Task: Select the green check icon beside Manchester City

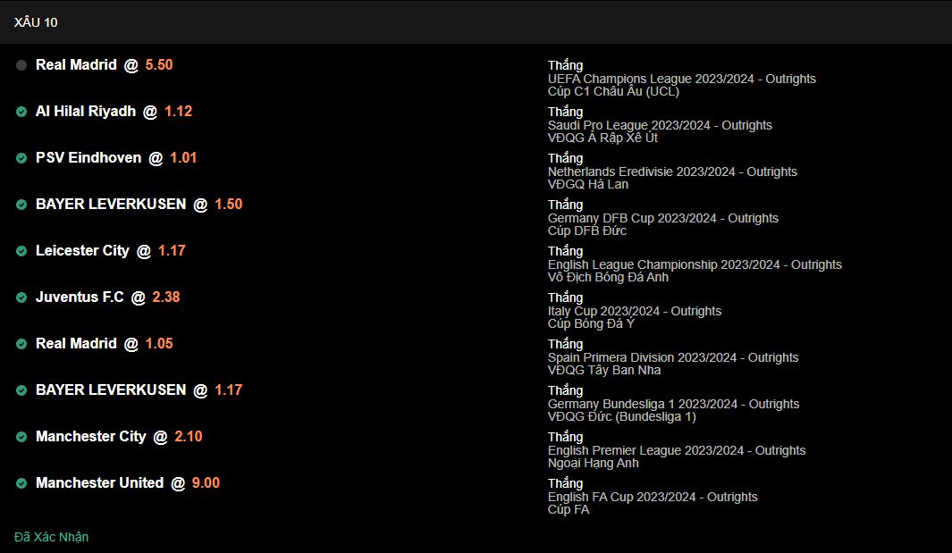Action: pos(21,437)
